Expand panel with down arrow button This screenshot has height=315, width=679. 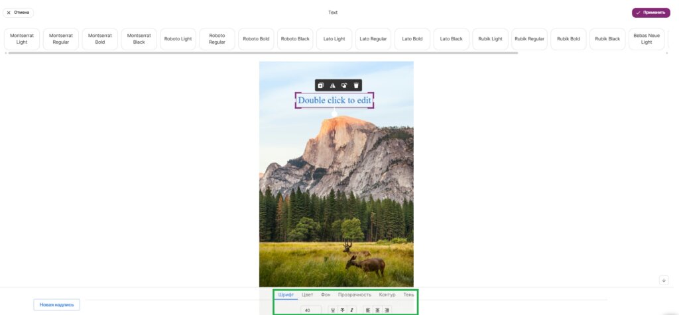click(664, 281)
